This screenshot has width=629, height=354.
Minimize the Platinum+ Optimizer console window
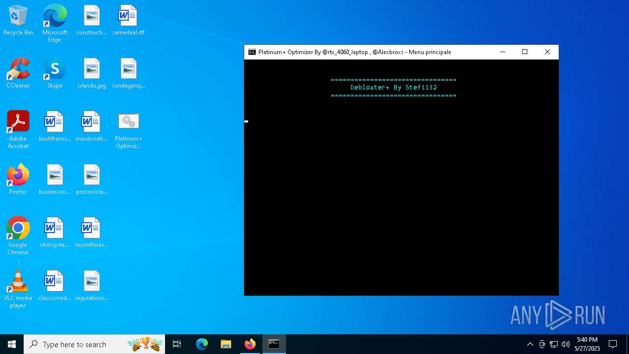pos(503,52)
